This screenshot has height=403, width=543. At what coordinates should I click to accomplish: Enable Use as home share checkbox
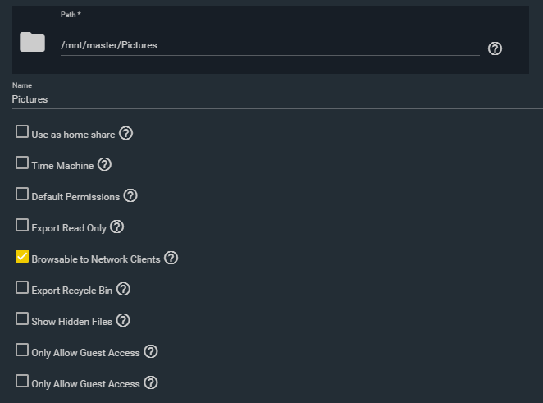click(22, 131)
